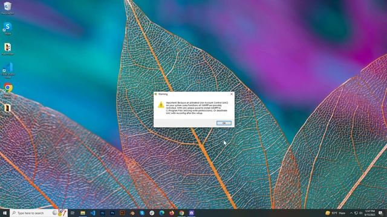Screen dimensions: 387x217
Task: Open the Recycle Bin desktop icon
Action: [7, 8]
